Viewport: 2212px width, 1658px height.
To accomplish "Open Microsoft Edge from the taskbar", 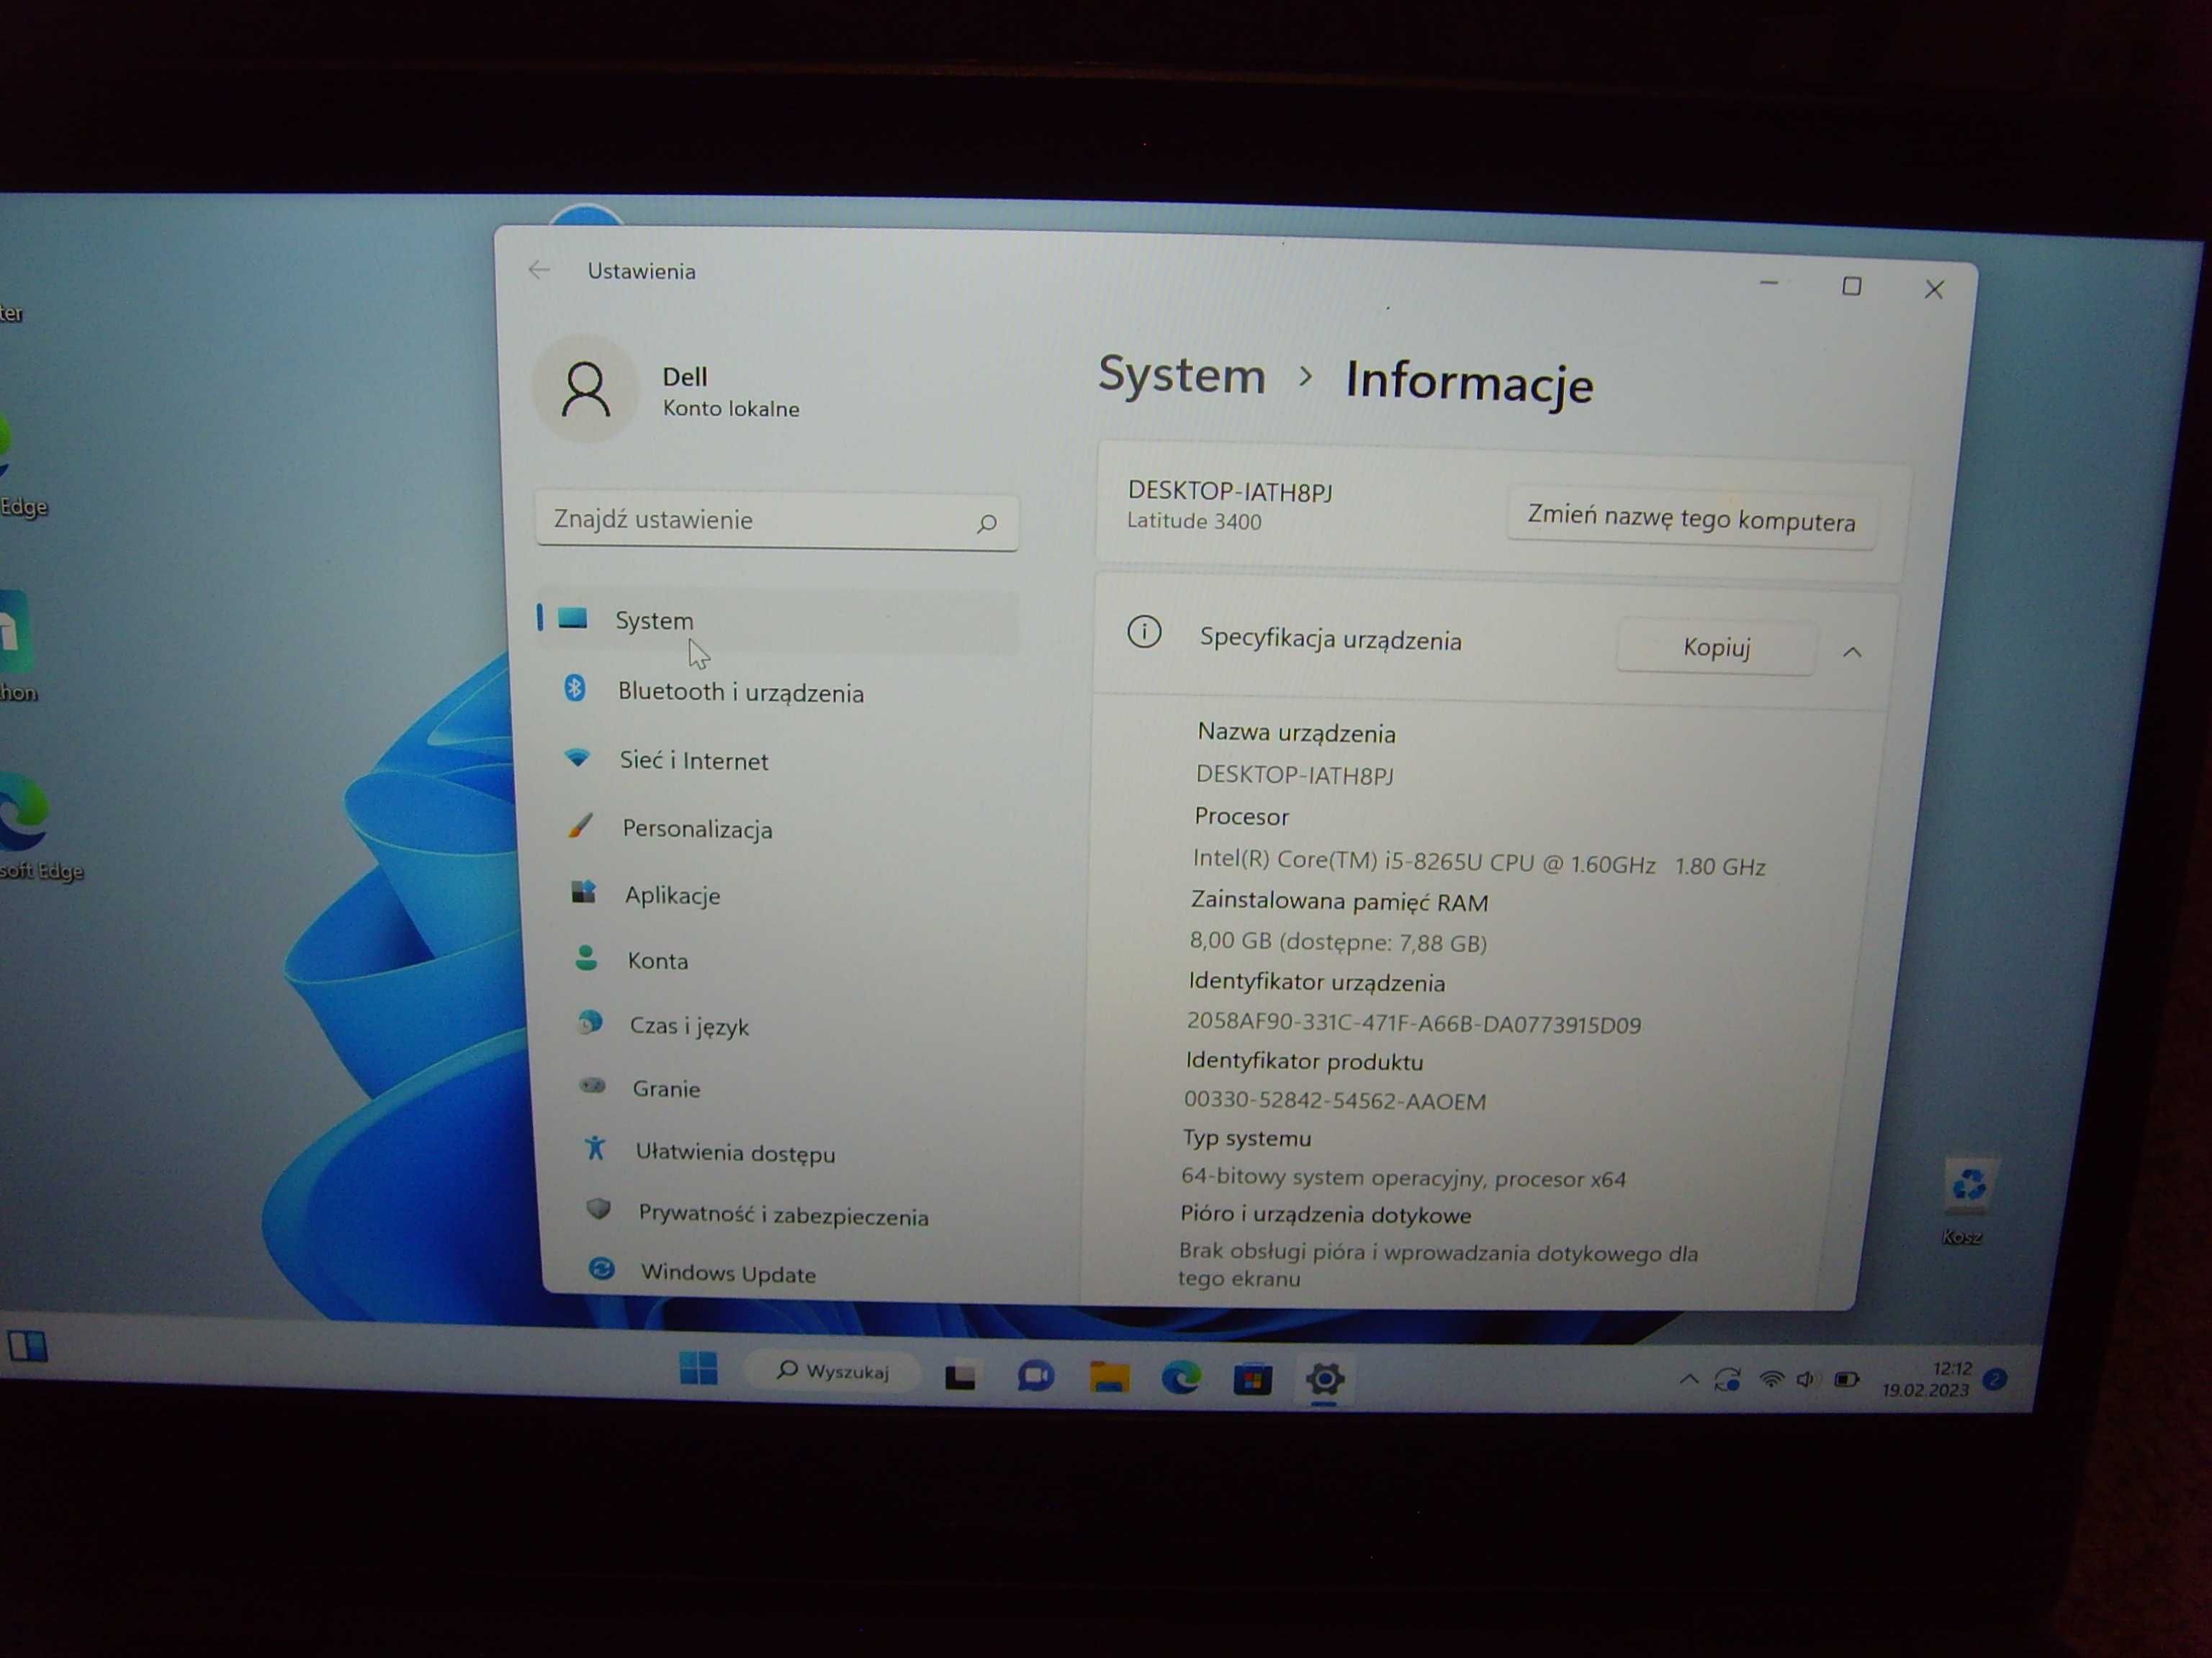I will [1181, 1380].
